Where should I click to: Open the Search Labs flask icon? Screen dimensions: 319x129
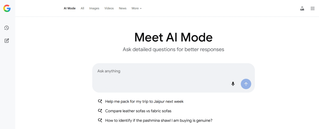(x=302, y=8)
